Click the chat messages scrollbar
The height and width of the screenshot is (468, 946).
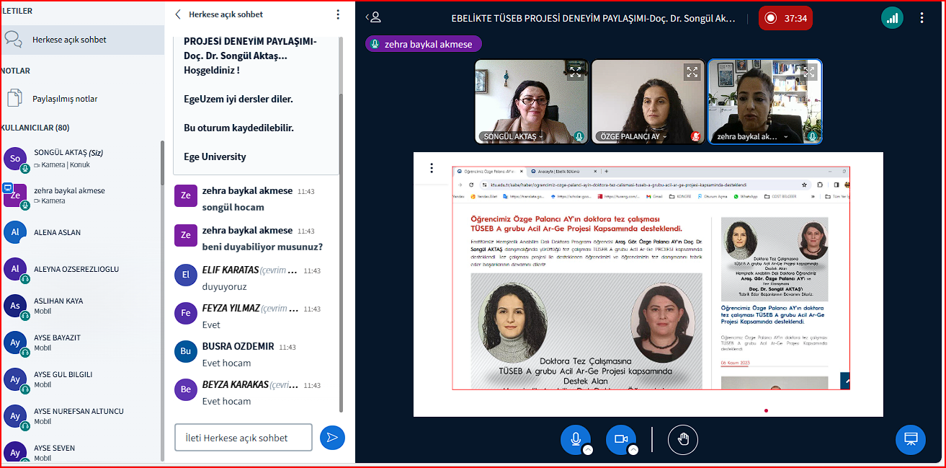[x=342, y=252]
